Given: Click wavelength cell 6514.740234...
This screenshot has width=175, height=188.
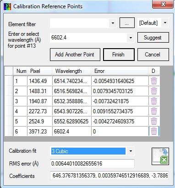Looking at the screenshot, I should 71,81.
